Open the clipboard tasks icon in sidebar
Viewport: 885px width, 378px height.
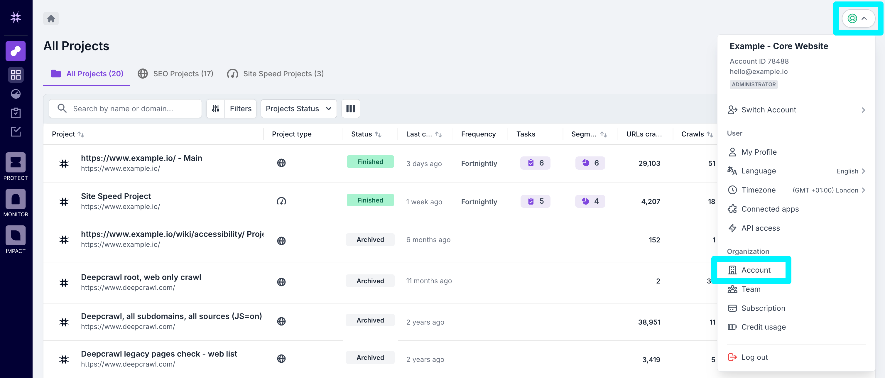[x=16, y=113]
